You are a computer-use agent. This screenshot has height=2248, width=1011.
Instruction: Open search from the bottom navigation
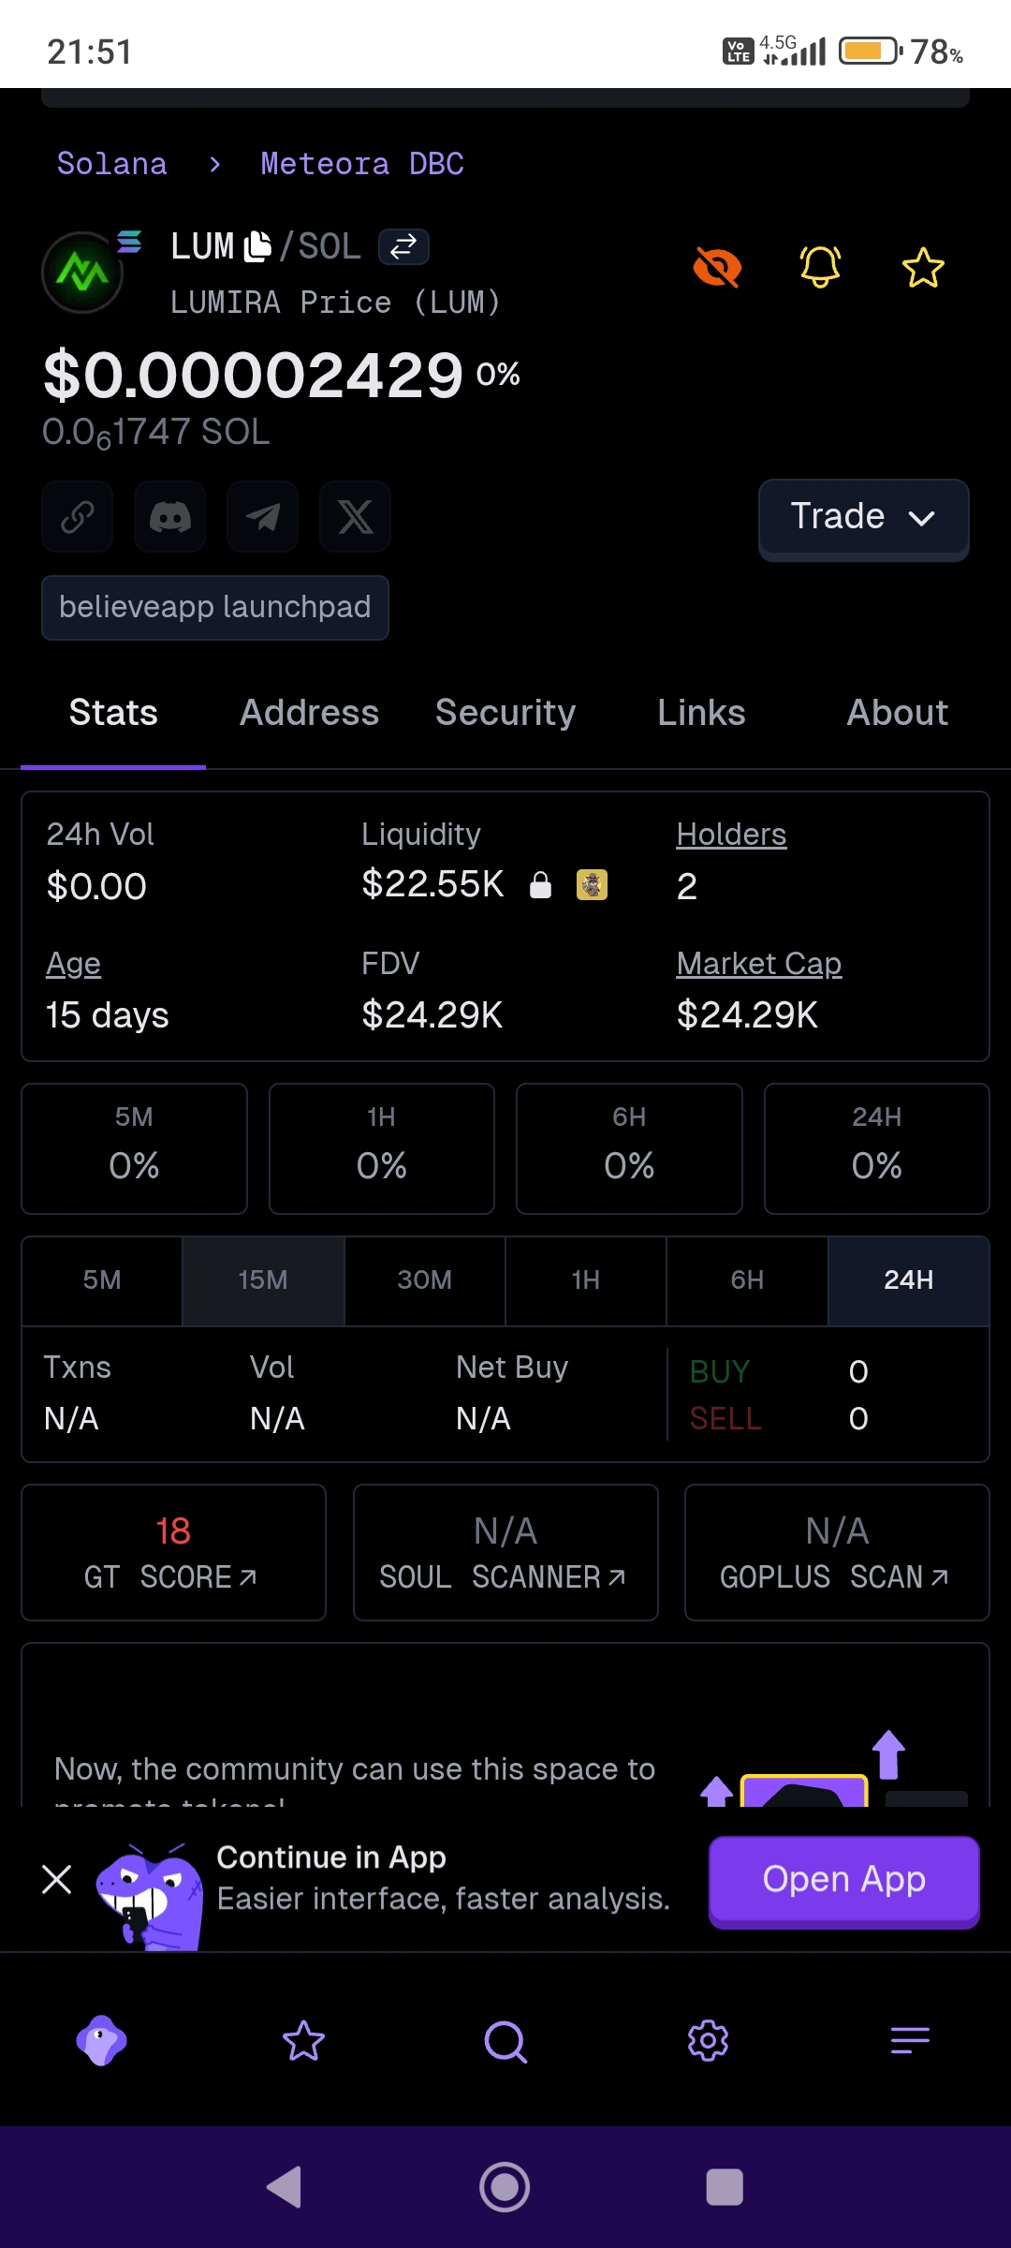click(505, 2041)
